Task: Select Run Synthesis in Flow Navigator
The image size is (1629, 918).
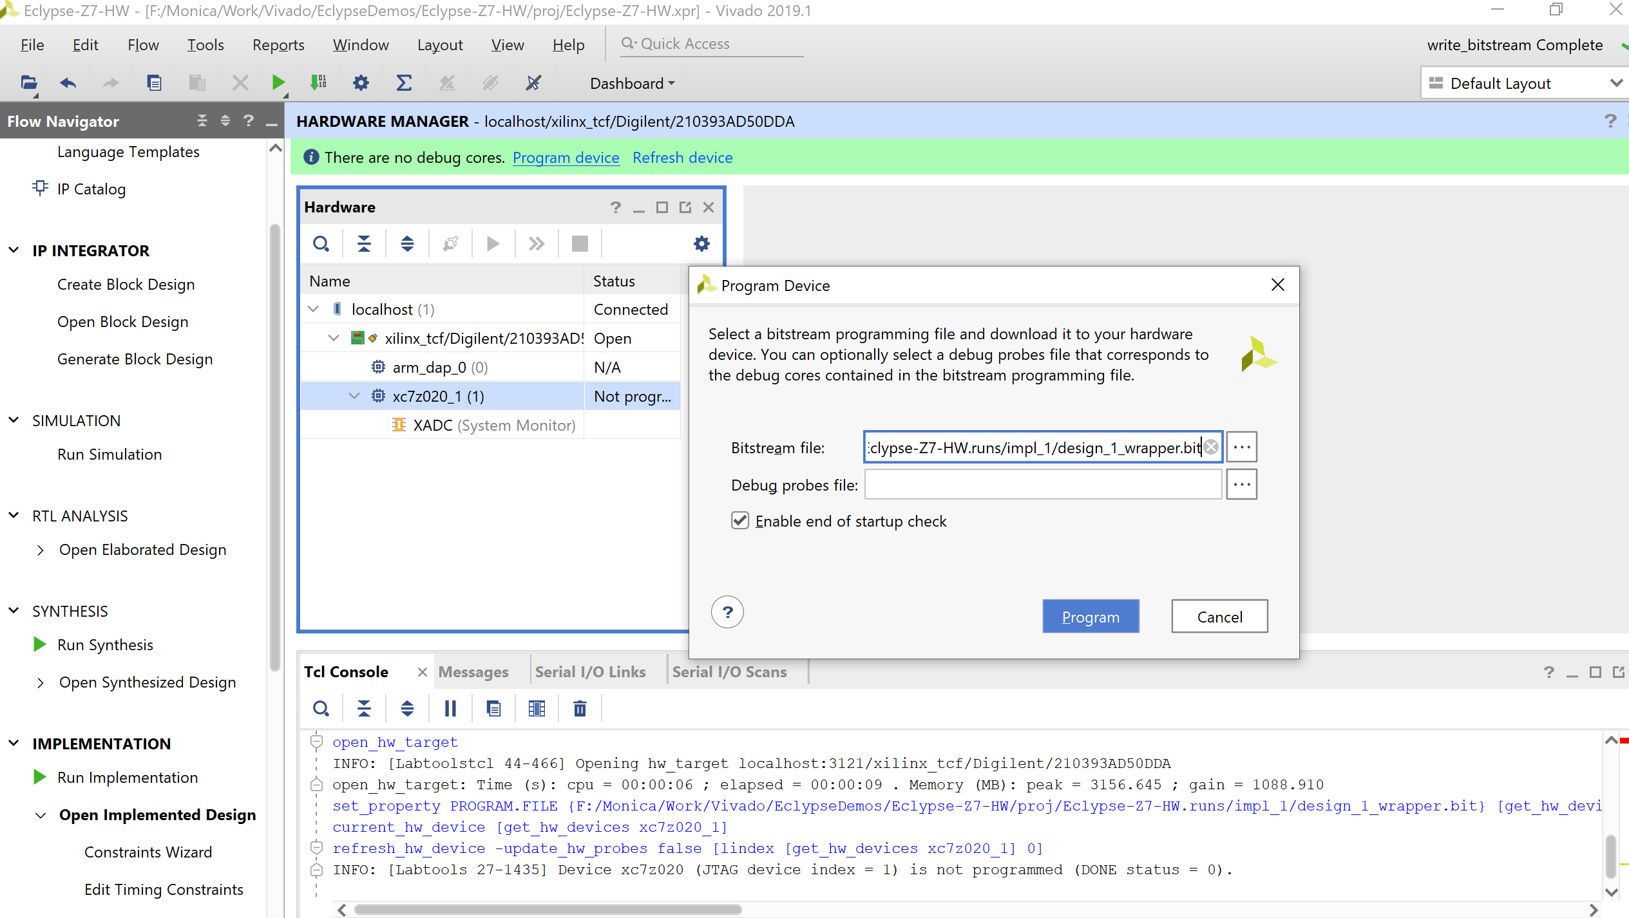Action: (x=105, y=645)
